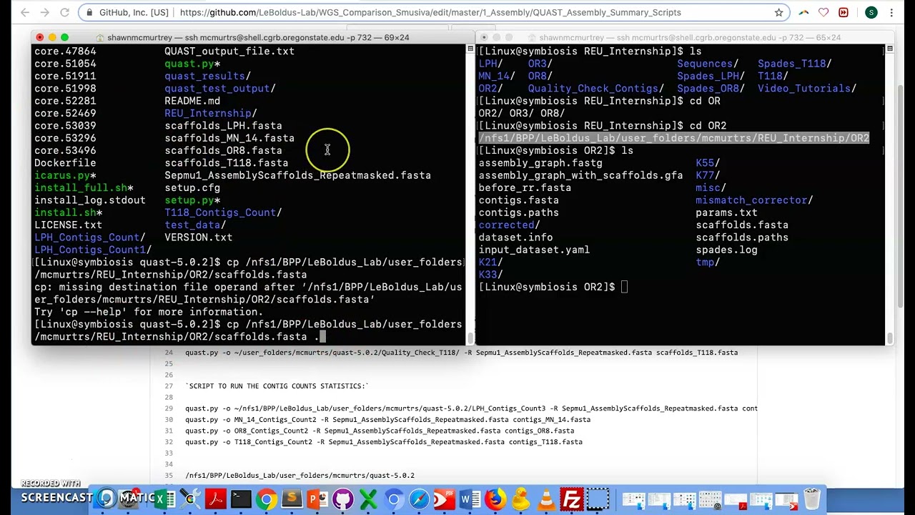Screen dimensions: 915x515
Task: Select scaffolds_LPH.fasta in left terminal
Action: click(223, 126)
